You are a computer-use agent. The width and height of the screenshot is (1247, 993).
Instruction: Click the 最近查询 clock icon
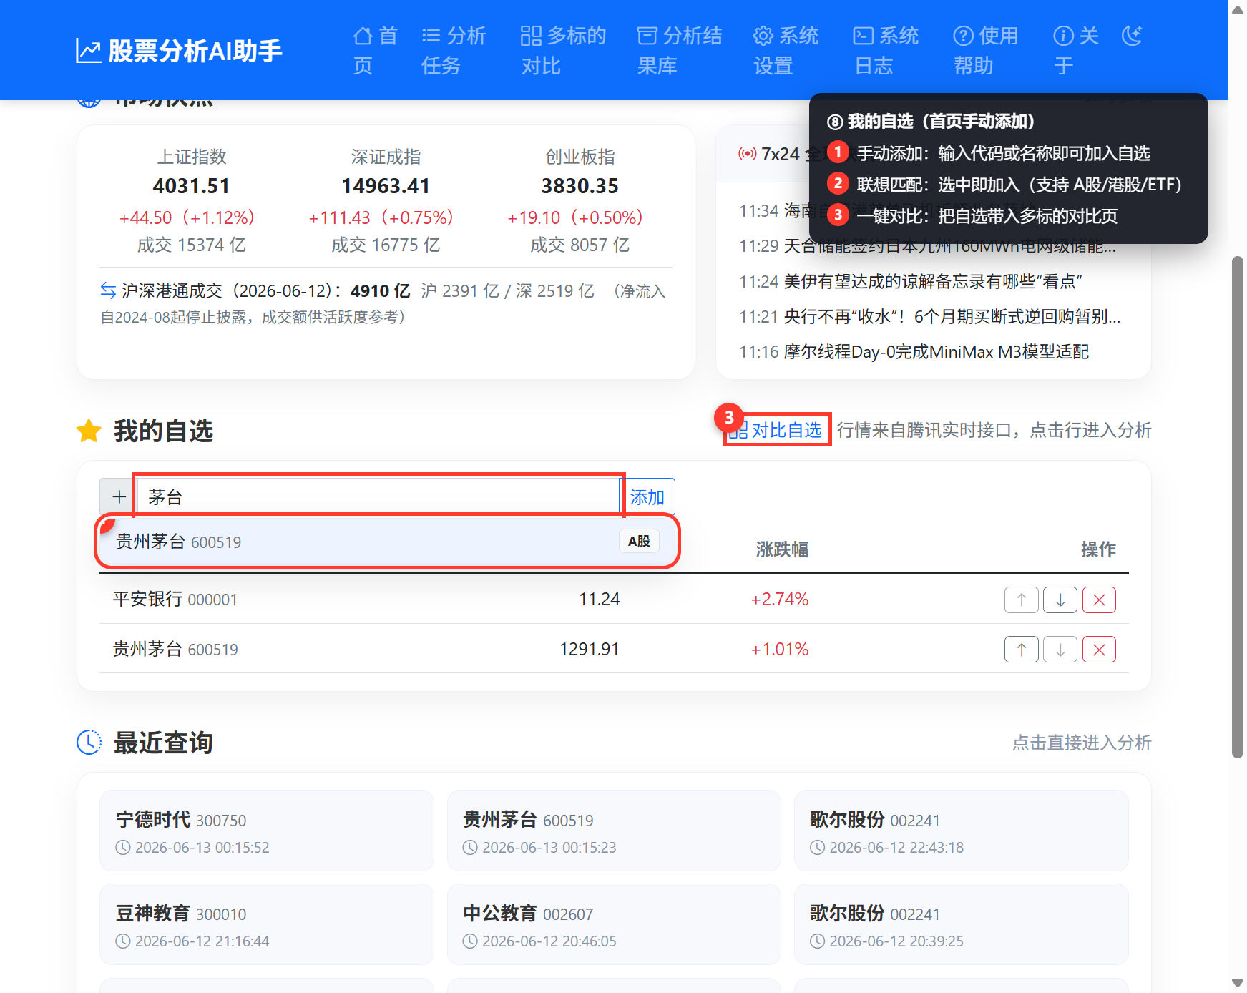click(89, 743)
